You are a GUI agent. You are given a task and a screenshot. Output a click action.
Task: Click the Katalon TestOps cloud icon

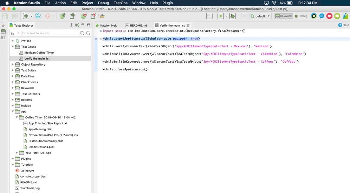coord(38,16)
